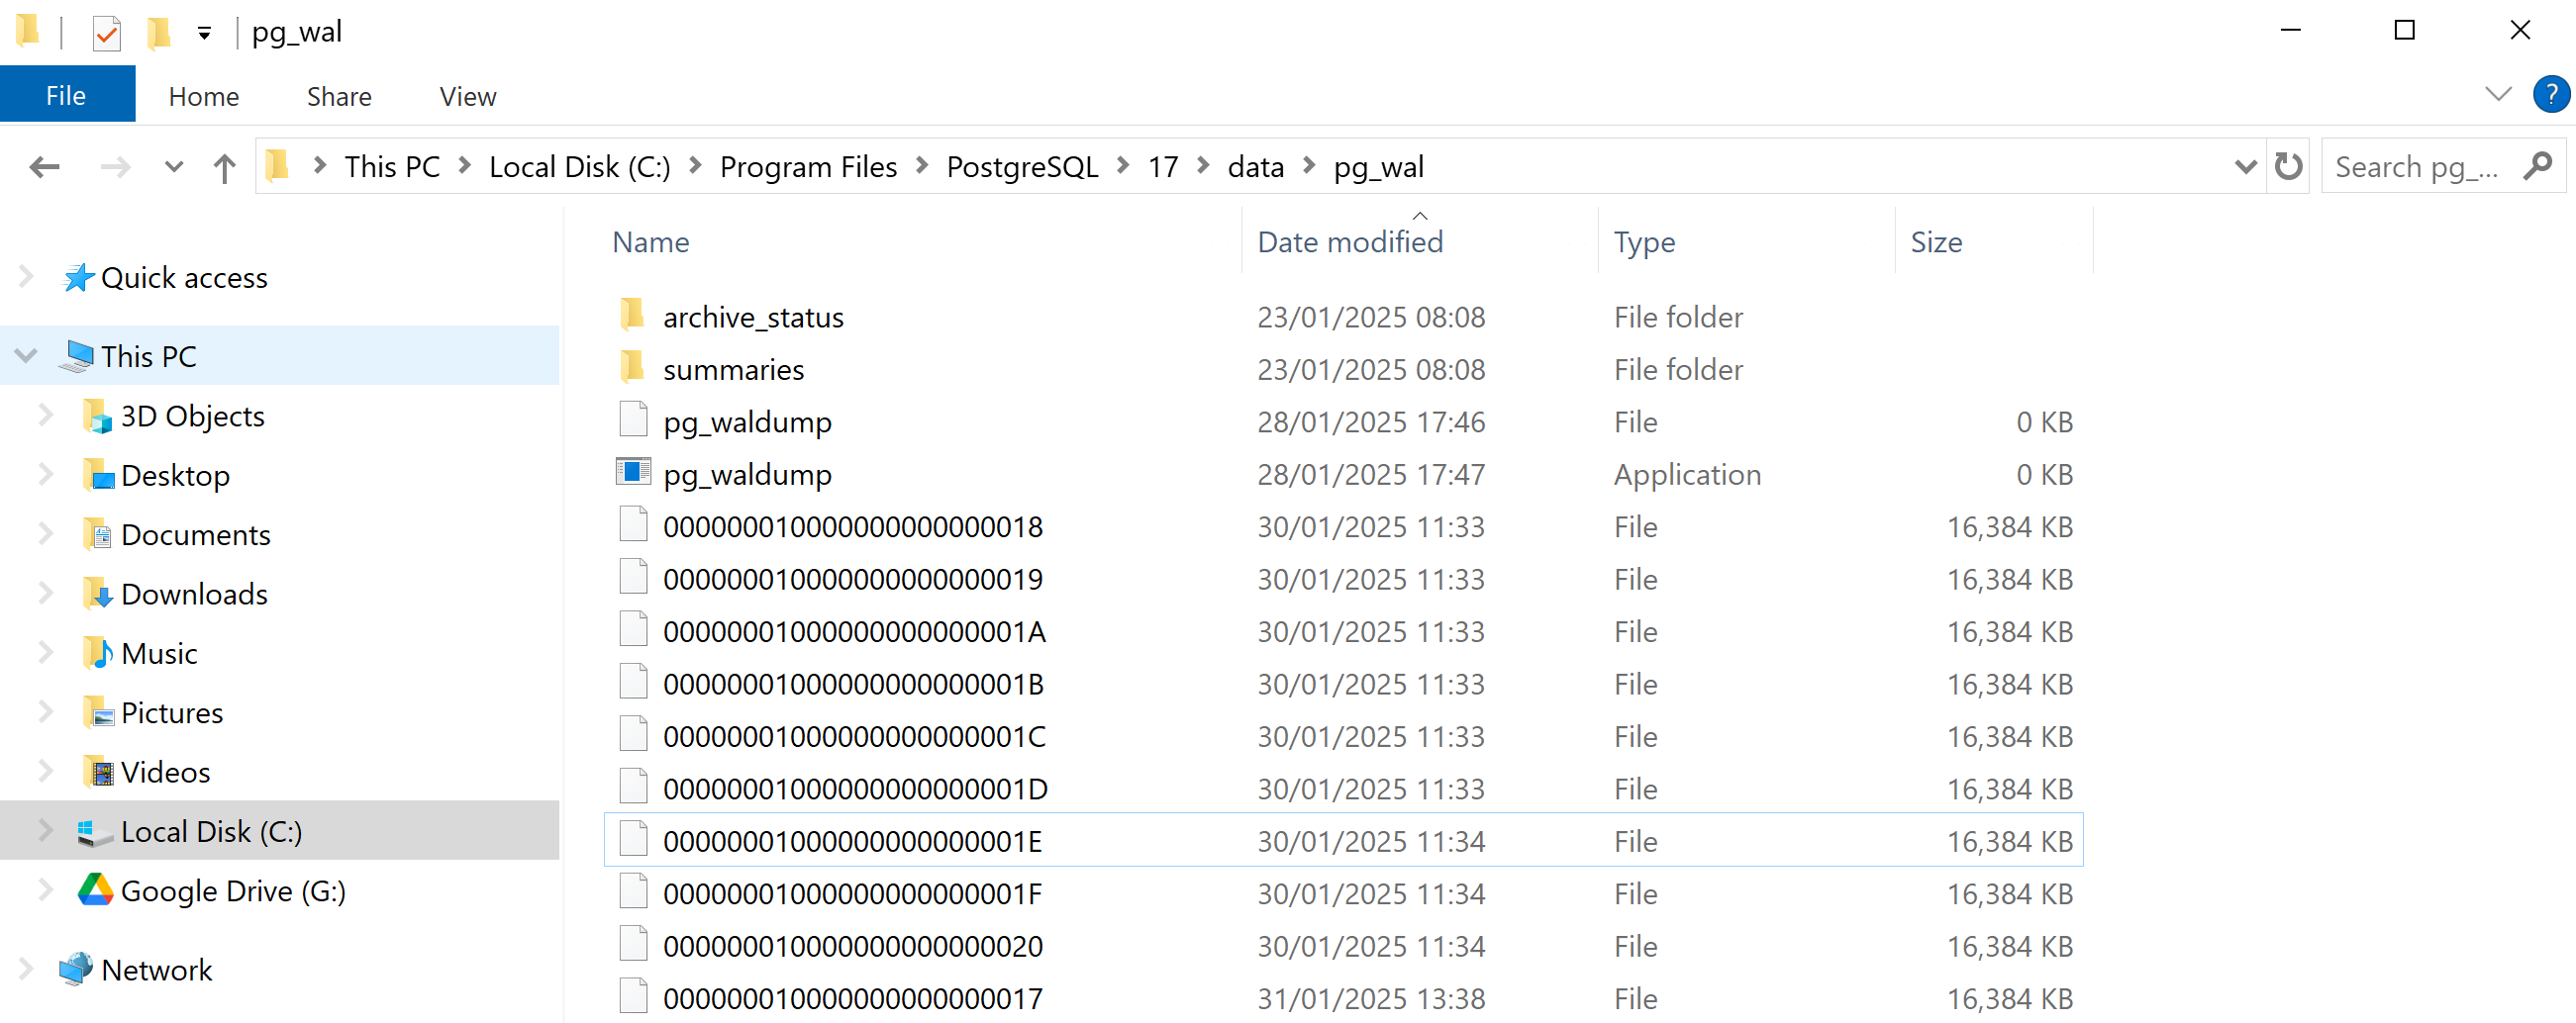Open the recent locations dropdown
2576x1023 pixels.
coord(174,167)
